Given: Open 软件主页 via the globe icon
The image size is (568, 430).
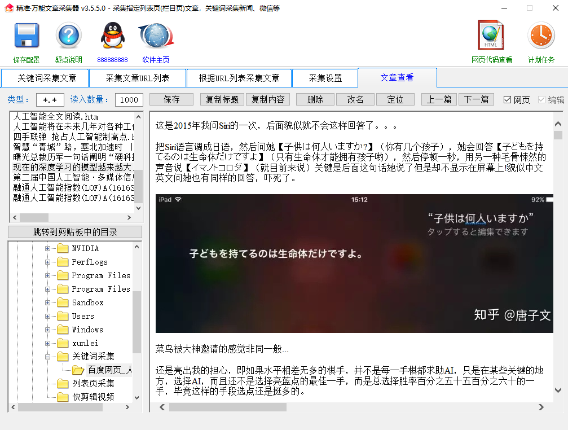Looking at the screenshot, I should (x=156, y=35).
